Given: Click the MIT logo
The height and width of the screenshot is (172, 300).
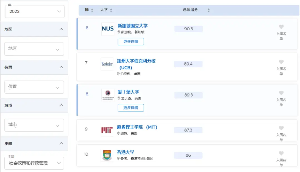Looking at the screenshot, I should pyautogui.click(x=107, y=130).
